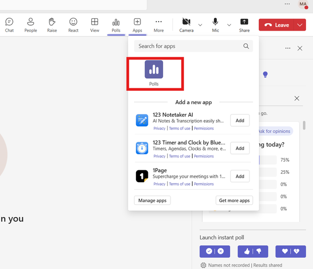Launch instant check or cross poll

click(x=215, y=251)
